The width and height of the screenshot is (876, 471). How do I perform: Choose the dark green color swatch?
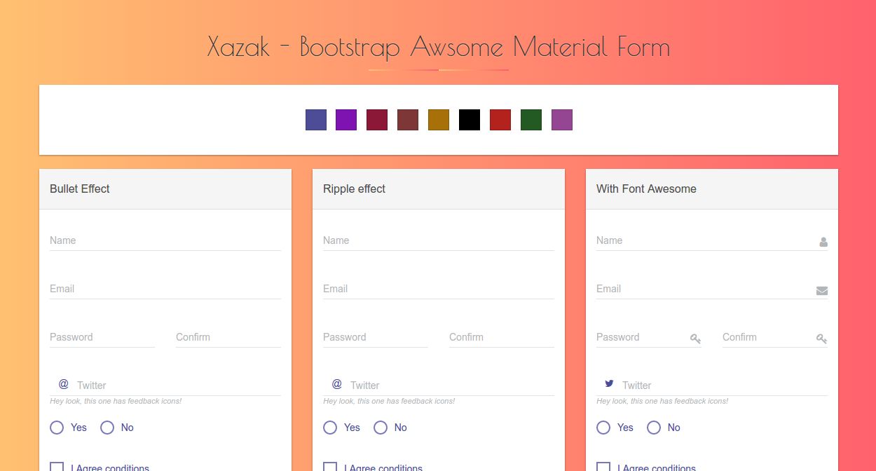point(531,120)
